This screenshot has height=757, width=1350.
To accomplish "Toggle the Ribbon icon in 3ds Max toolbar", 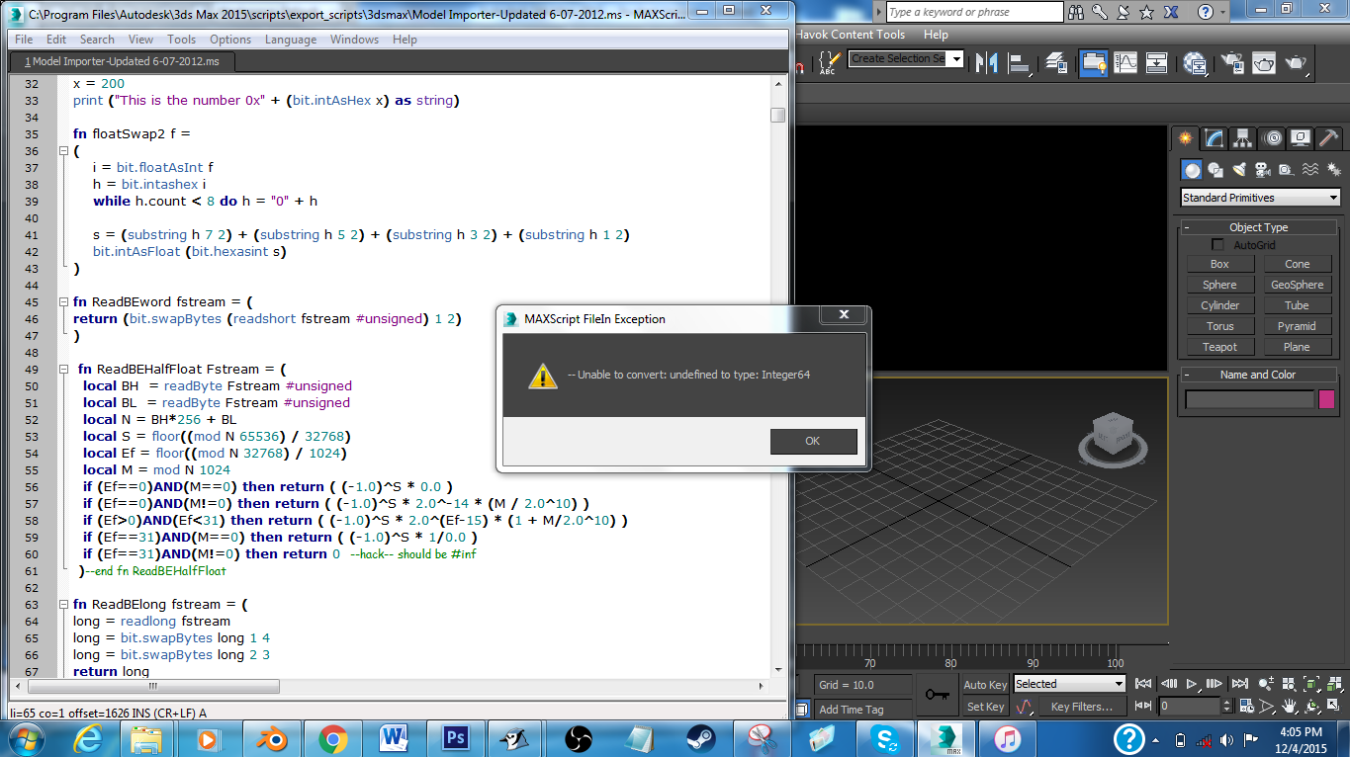I will pos(1093,63).
